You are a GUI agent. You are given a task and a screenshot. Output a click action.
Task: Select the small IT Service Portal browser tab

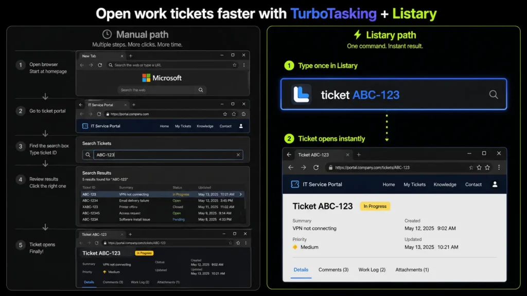pyautogui.click(x=107, y=105)
